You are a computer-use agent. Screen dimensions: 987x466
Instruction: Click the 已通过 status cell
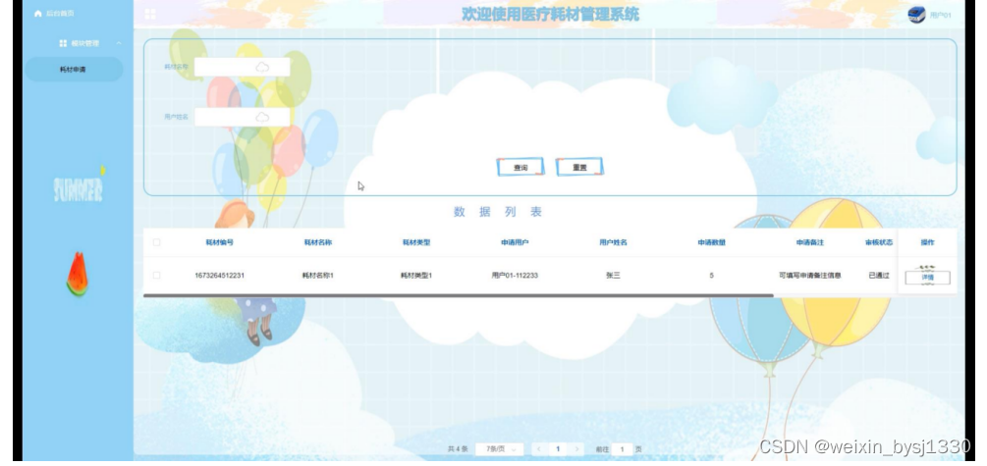[879, 276]
